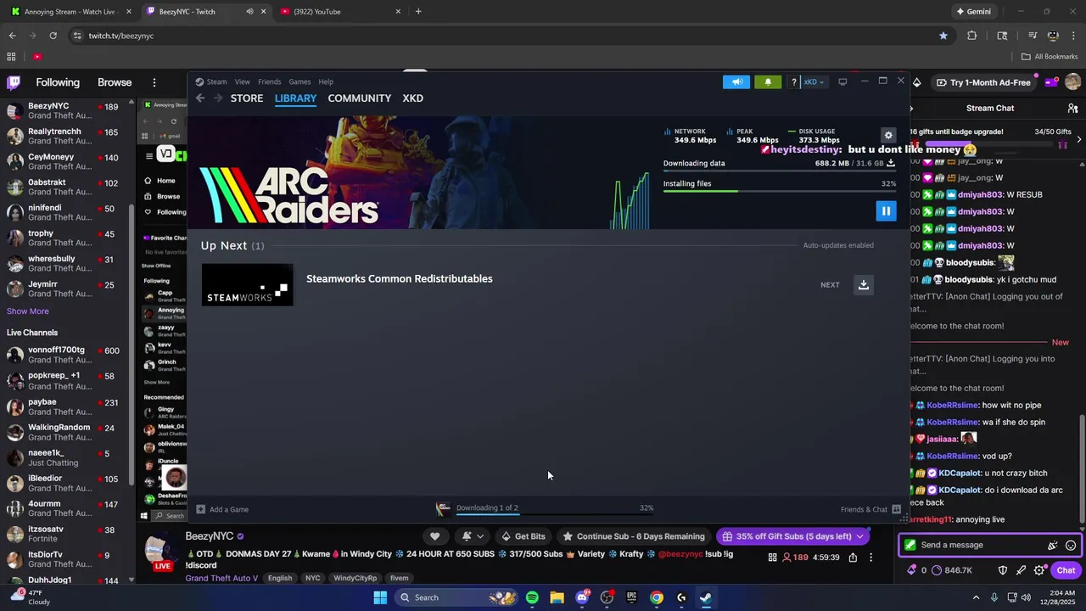Open Steam STORE tab
Screen dimensions: 1086x611
(x=247, y=98)
